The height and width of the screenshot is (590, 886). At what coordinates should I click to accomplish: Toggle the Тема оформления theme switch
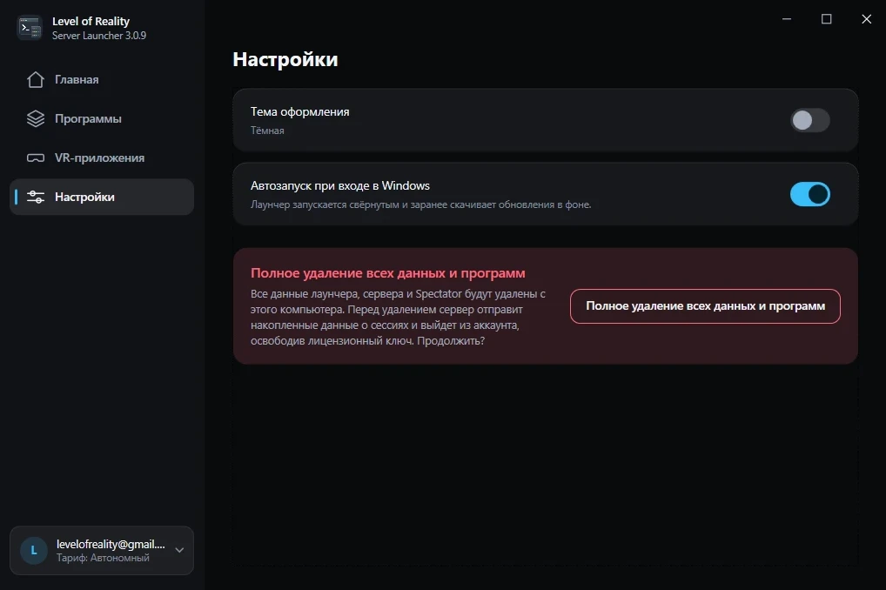809,120
